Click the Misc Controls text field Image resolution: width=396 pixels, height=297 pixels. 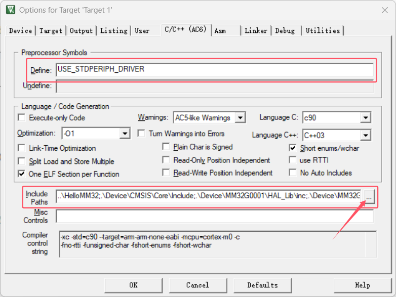point(215,216)
